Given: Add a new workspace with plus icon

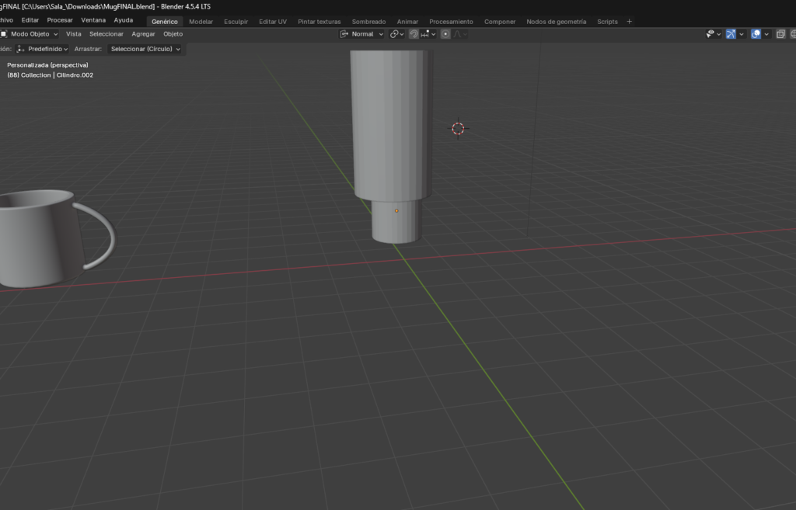Looking at the screenshot, I should (x=630, y=22).
